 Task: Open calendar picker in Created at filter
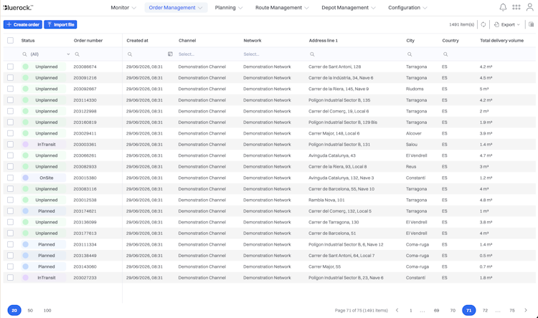(170, 54)
